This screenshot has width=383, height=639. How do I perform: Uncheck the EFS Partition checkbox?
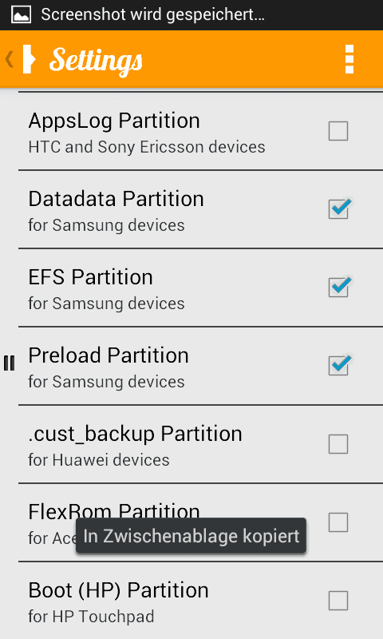(338, 288)
